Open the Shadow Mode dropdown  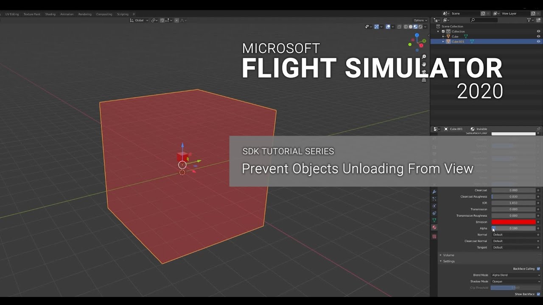(x=516, y=281)
